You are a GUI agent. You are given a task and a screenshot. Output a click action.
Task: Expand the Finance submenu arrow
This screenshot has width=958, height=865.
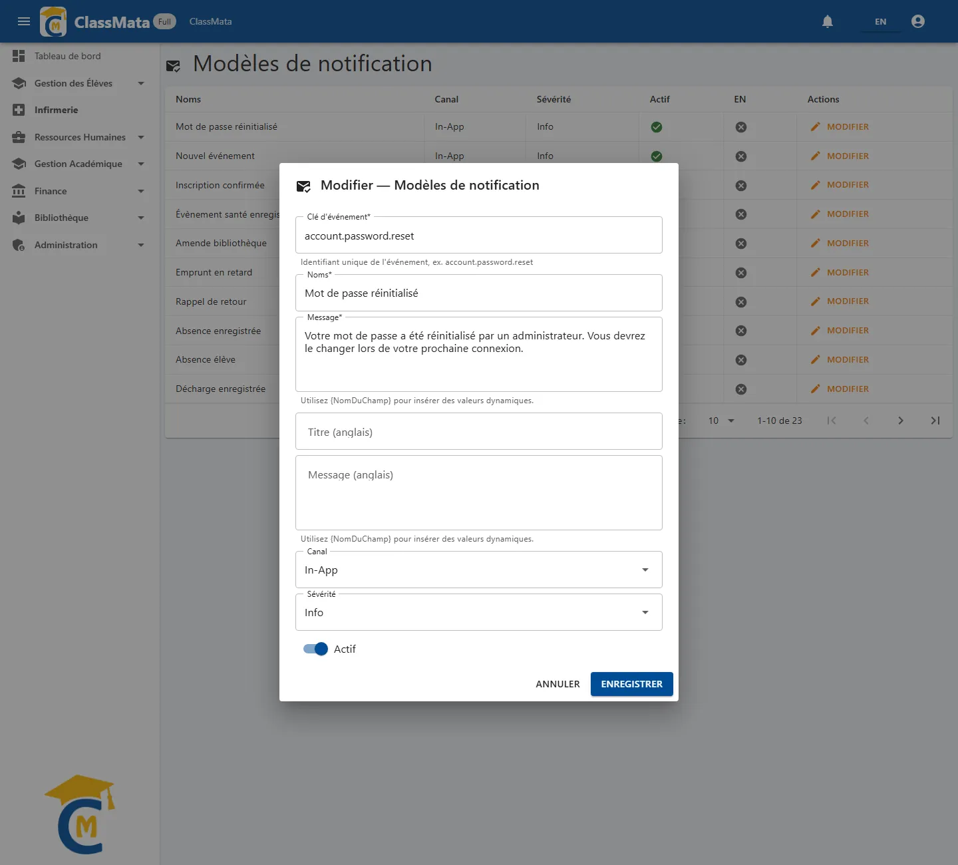tap(141, 191)
